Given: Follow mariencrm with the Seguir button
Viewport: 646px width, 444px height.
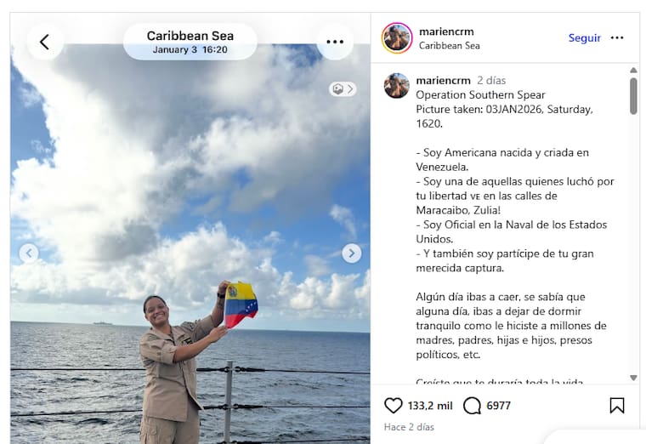Looking at the screenshot, I should click(x=584, y=38).
